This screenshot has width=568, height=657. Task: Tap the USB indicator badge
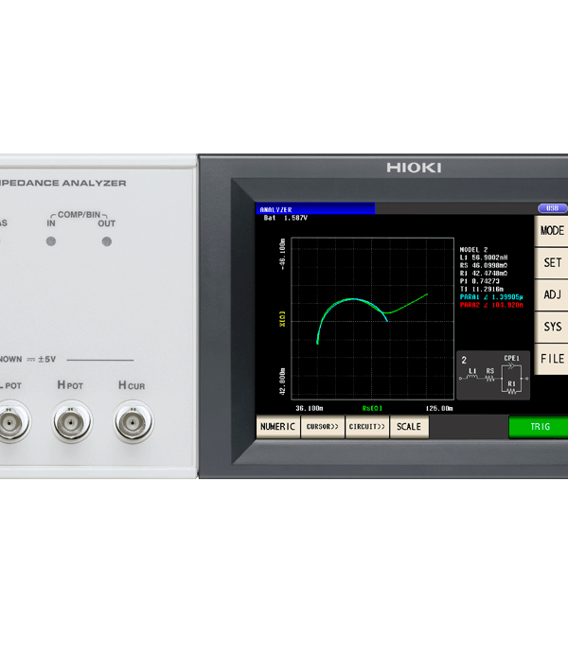tap(553, 208)
